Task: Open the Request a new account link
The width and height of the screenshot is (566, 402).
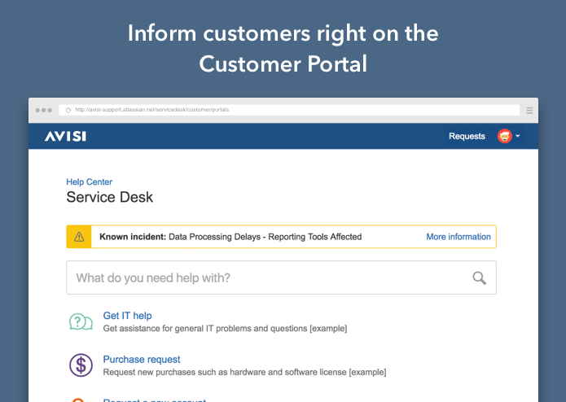Action: 154,400
